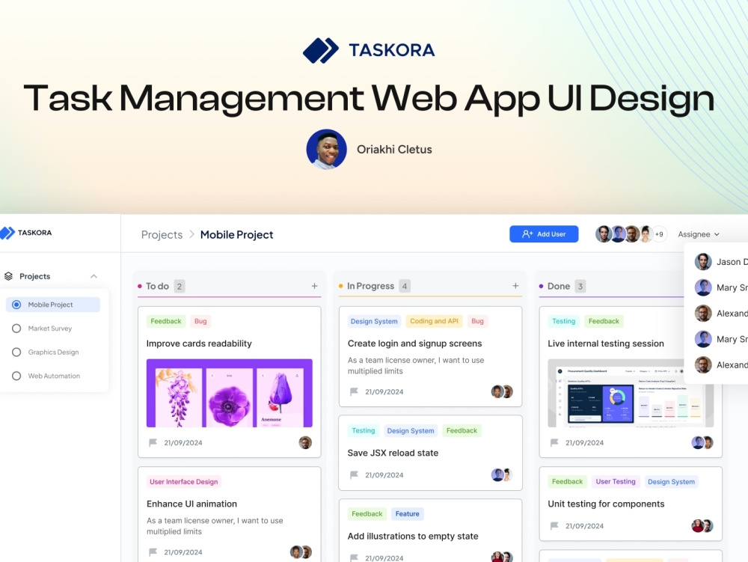Click Feedback tag on Save JSX reload card

coord(462,431)
